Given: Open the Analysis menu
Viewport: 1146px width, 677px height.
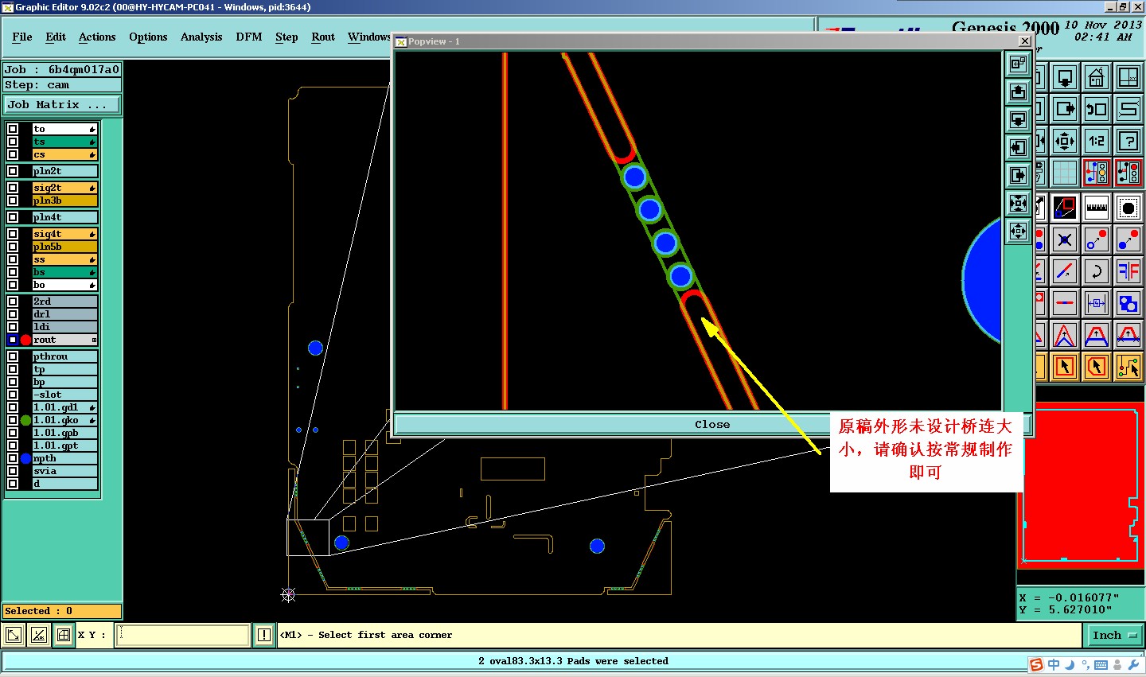Looking at the screenshot, I should click(201, 37).
